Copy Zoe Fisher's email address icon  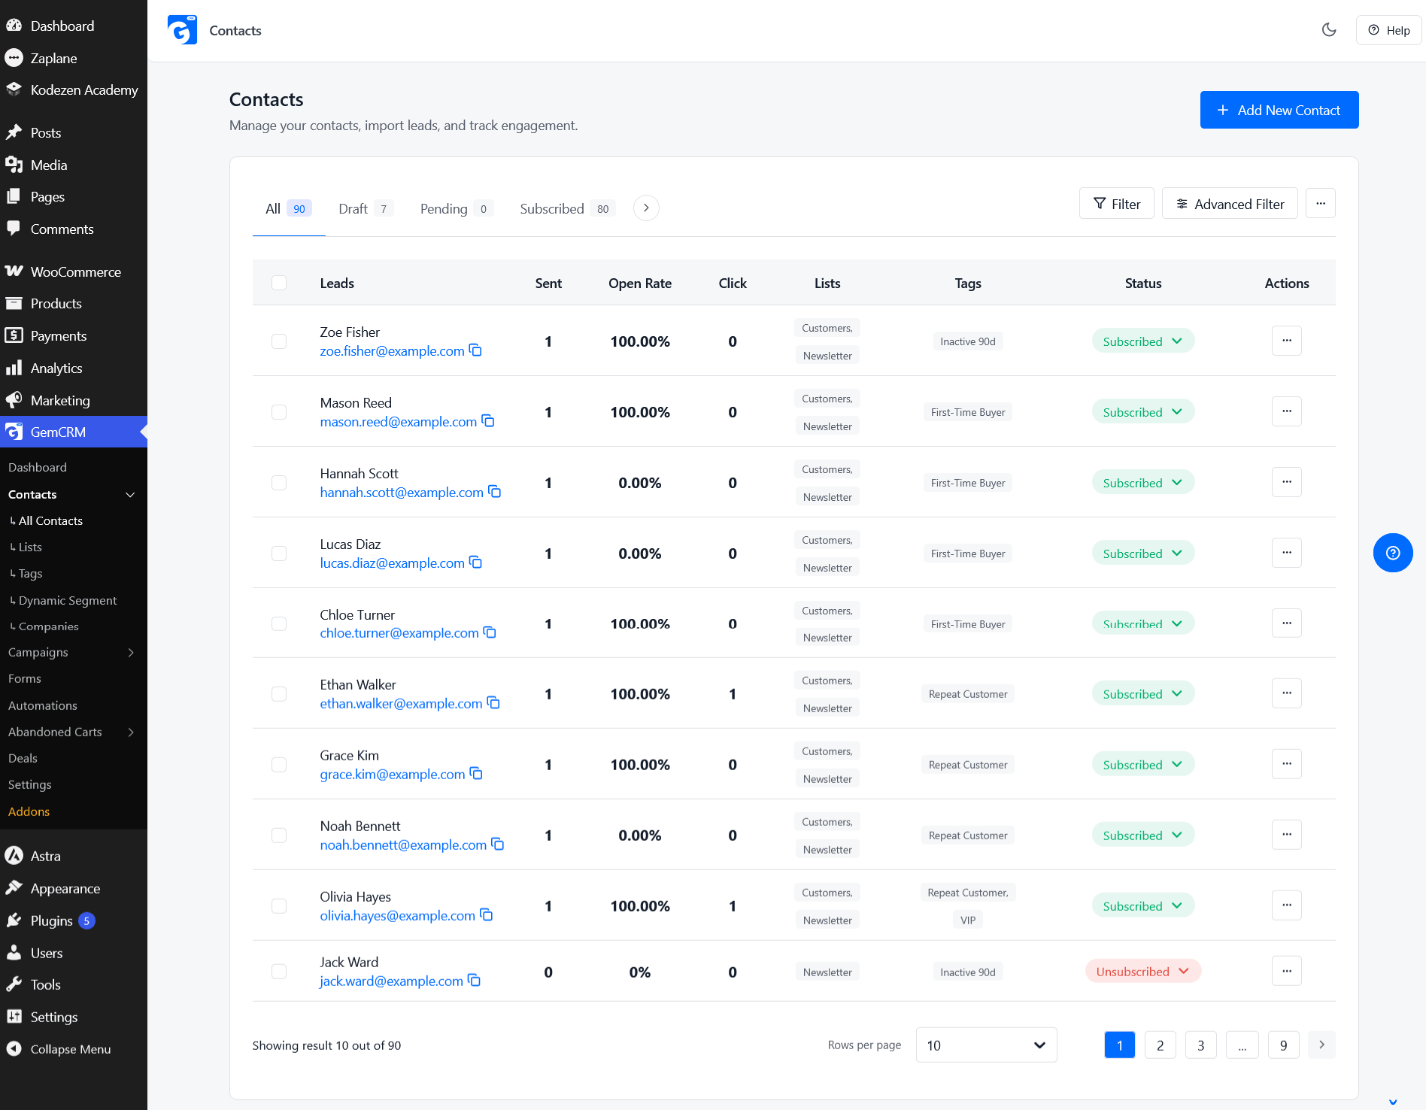(x=475, y=350)
